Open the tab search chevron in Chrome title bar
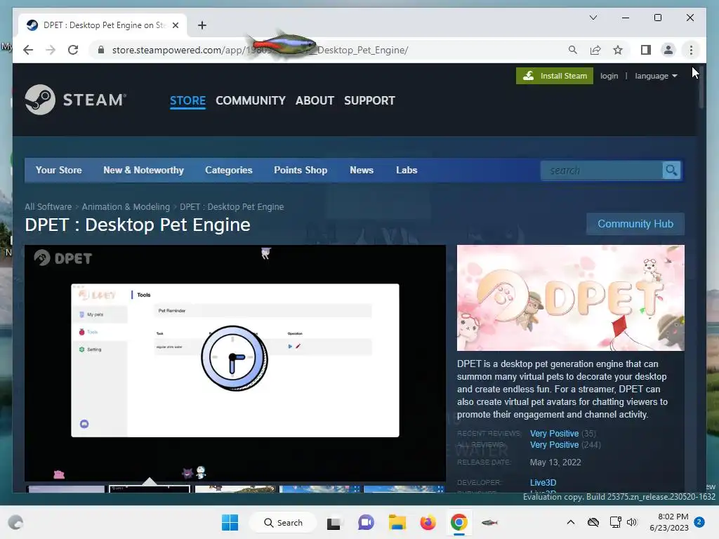This screenshot has height=539, width=719. coord(593,18)
